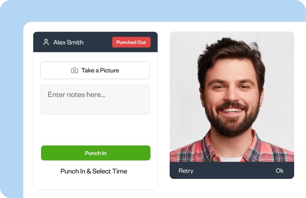Click Retry to retake the photo
306x198 pixels.
[186, 171]
